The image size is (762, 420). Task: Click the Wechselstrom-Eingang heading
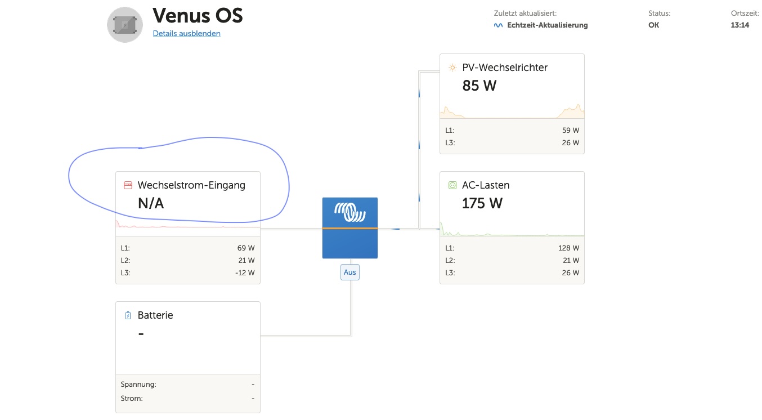191,185
